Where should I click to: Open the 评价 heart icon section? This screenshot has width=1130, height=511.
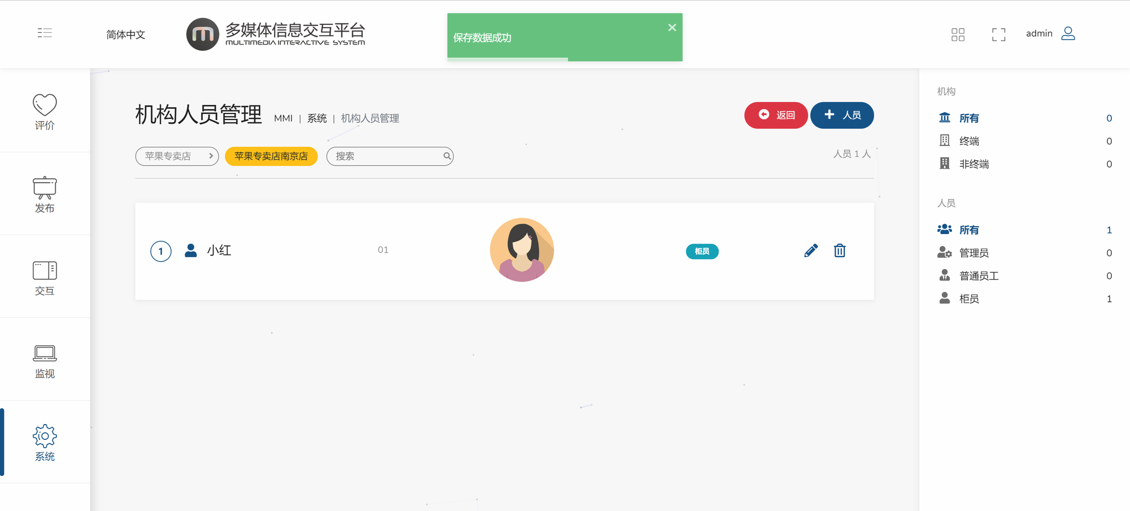point(45,111)
